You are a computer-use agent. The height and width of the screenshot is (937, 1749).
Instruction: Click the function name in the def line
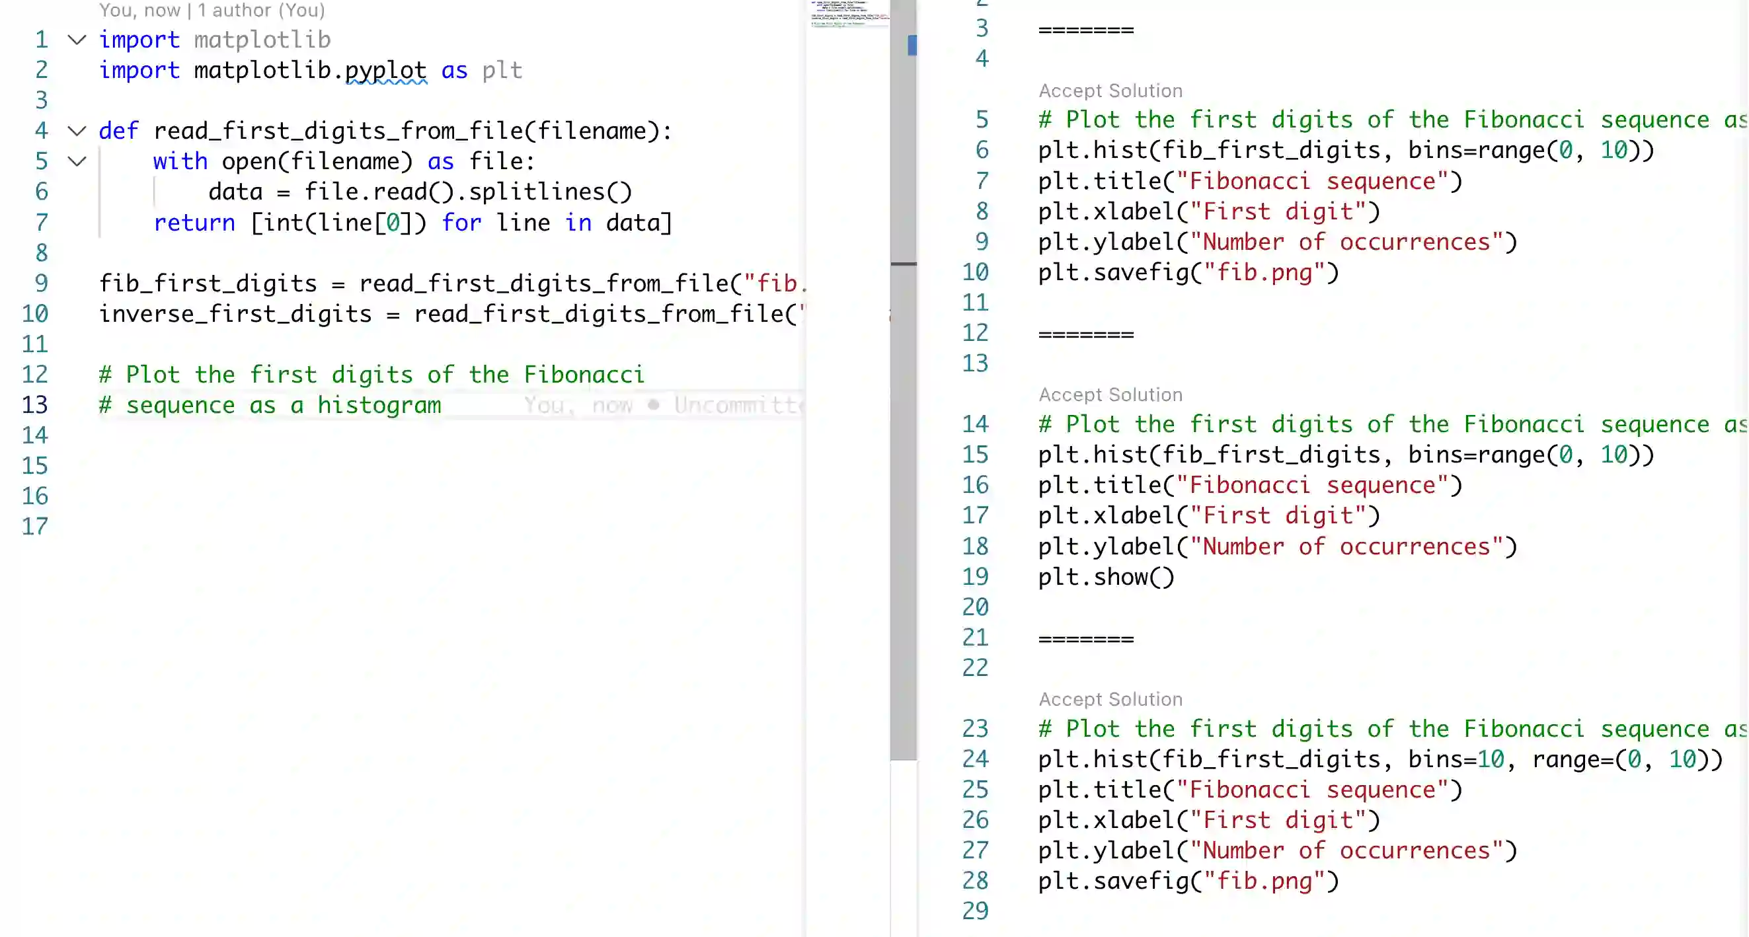(x=338, y=130)
